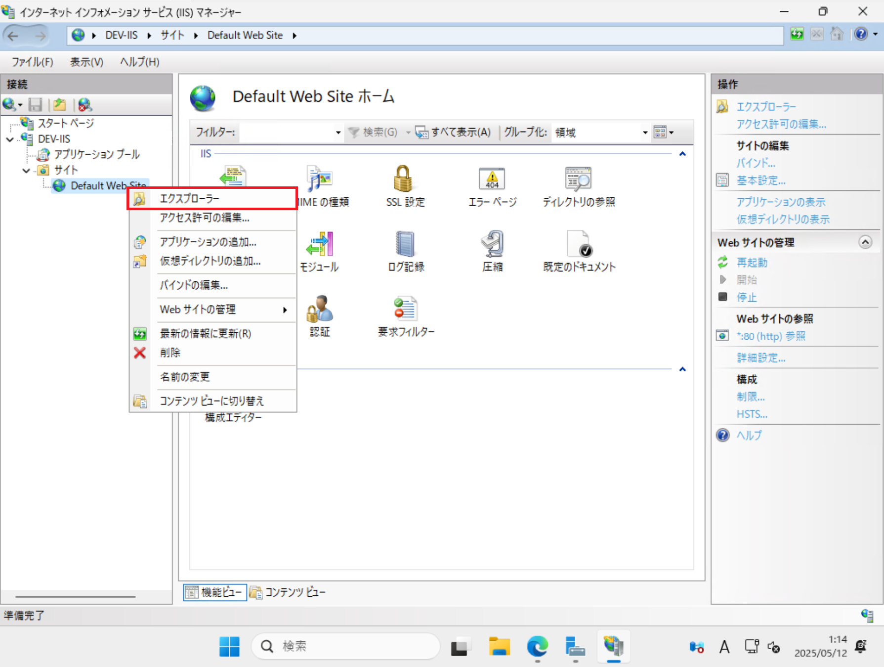Click the up-folder icon in 接続 toolbar
This screenshot has height=667, width=884.
click(60, 104)
